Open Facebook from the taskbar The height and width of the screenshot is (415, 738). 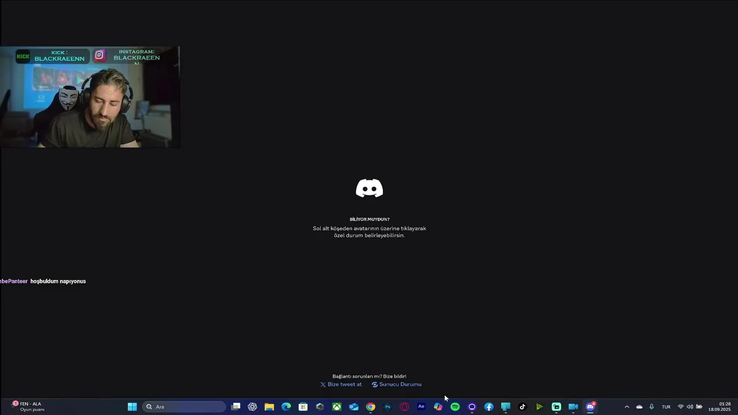click(x=489, y=407)
